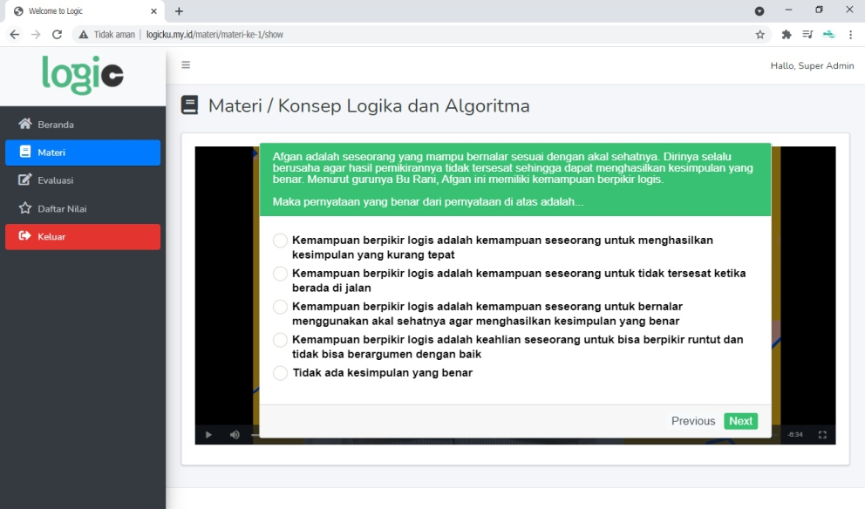The image size is (865, 509).
Task: Open the Chrome three-dot menu
Action: tap(850, 35)
